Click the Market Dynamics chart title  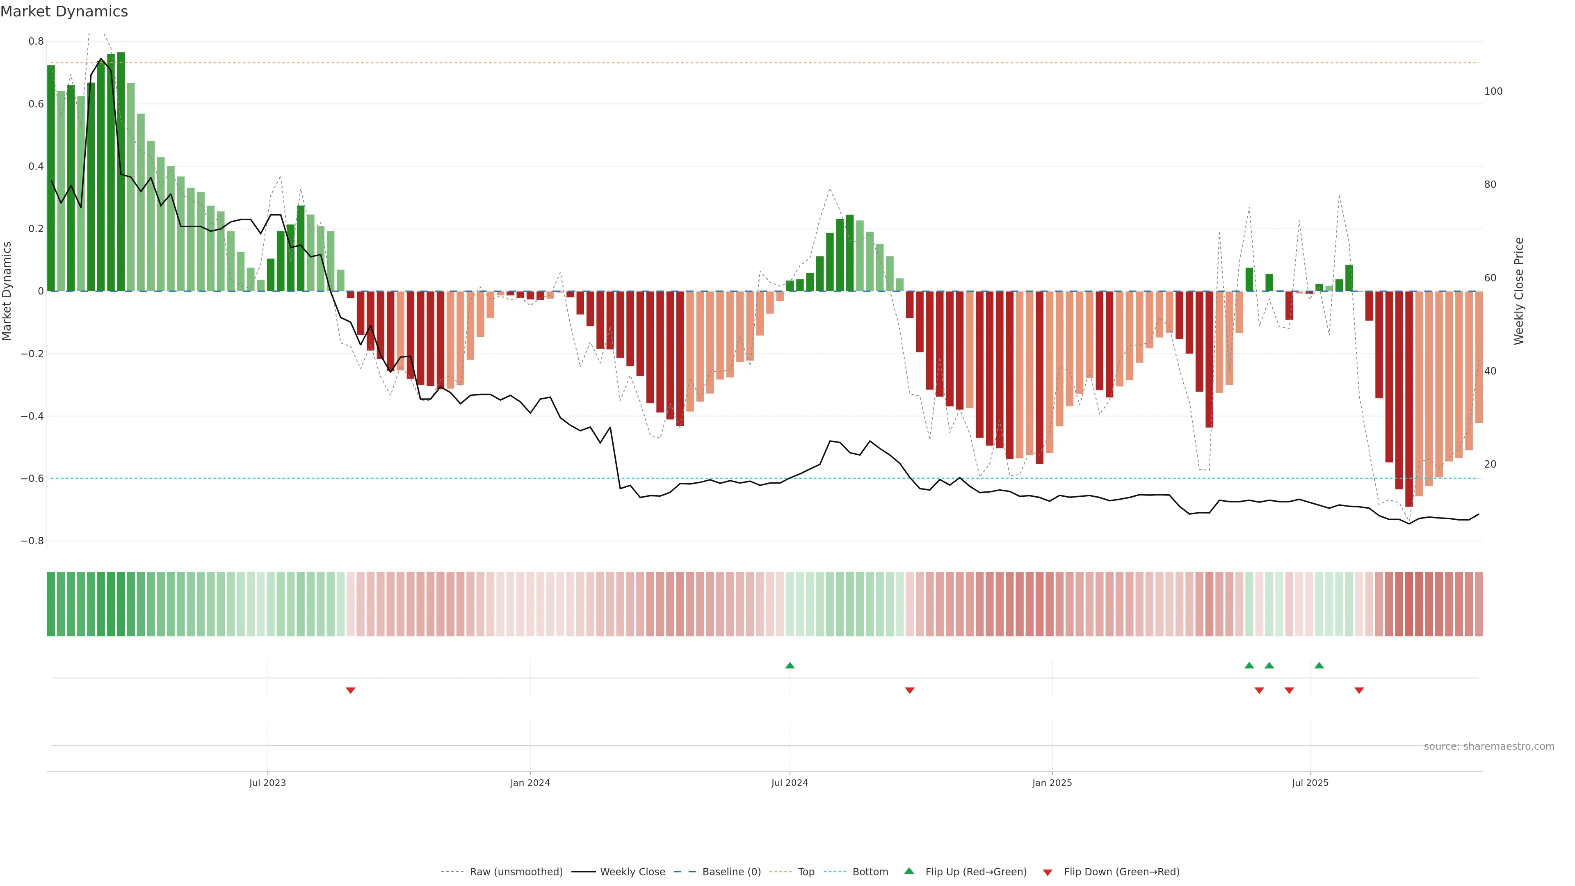[64, 11]
